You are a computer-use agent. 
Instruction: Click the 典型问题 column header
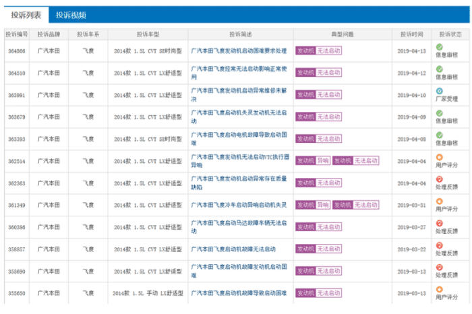coord(343,34)
